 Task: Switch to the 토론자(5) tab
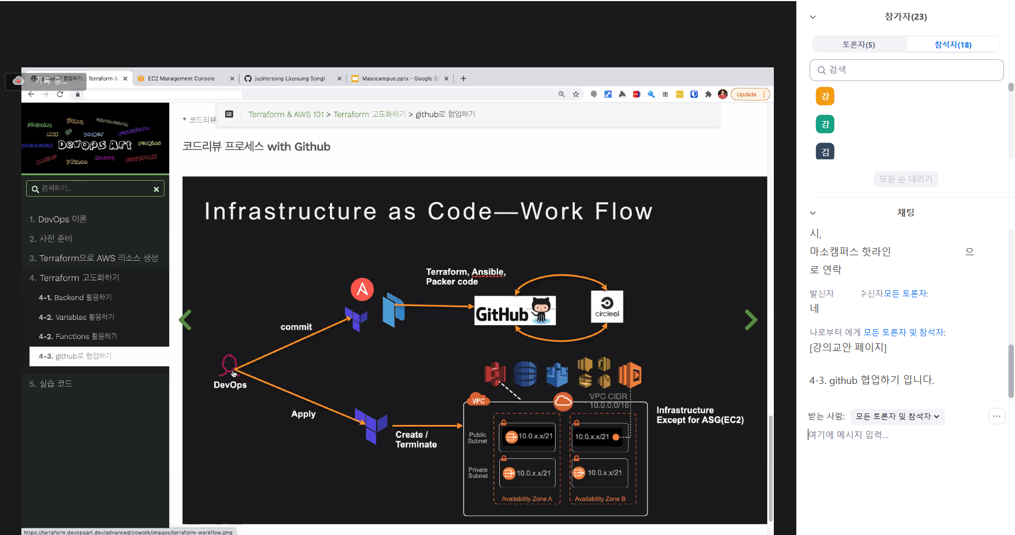[858, 44]
